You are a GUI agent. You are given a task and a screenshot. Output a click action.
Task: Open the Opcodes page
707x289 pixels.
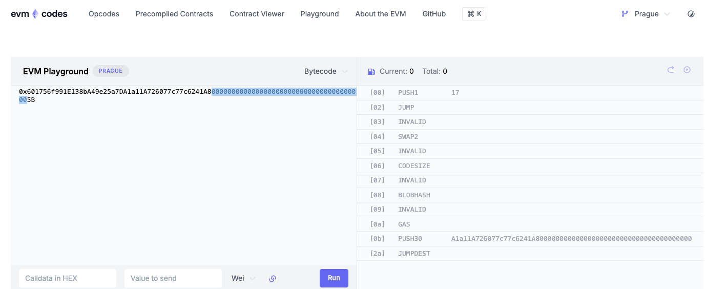coord(104,14)
